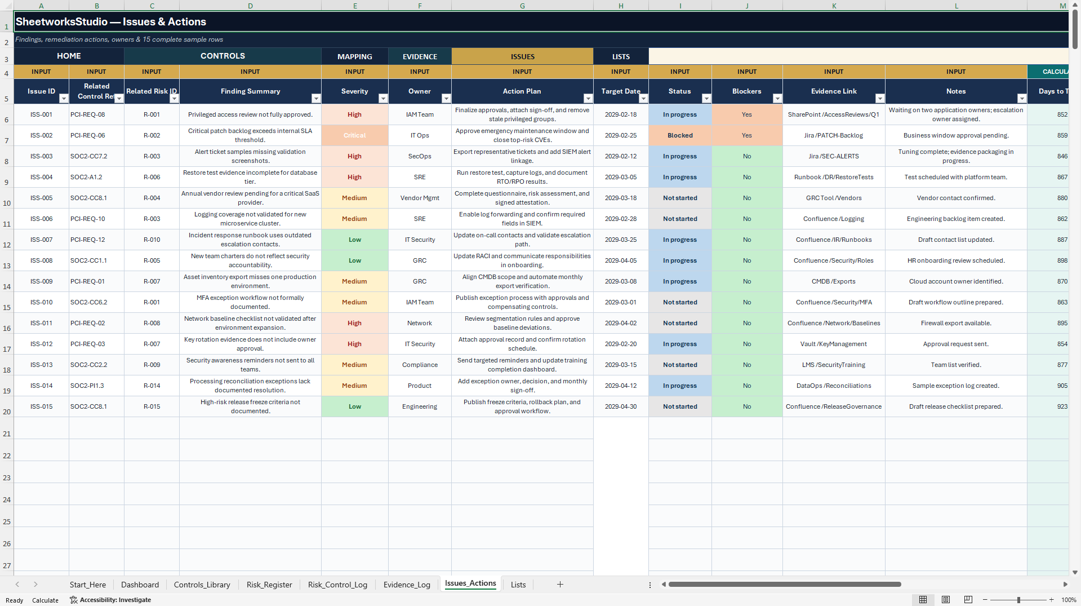Switch to the Risk_Register sheet tab
This screenshot has height=606, width=1081.
pos(269,585)
